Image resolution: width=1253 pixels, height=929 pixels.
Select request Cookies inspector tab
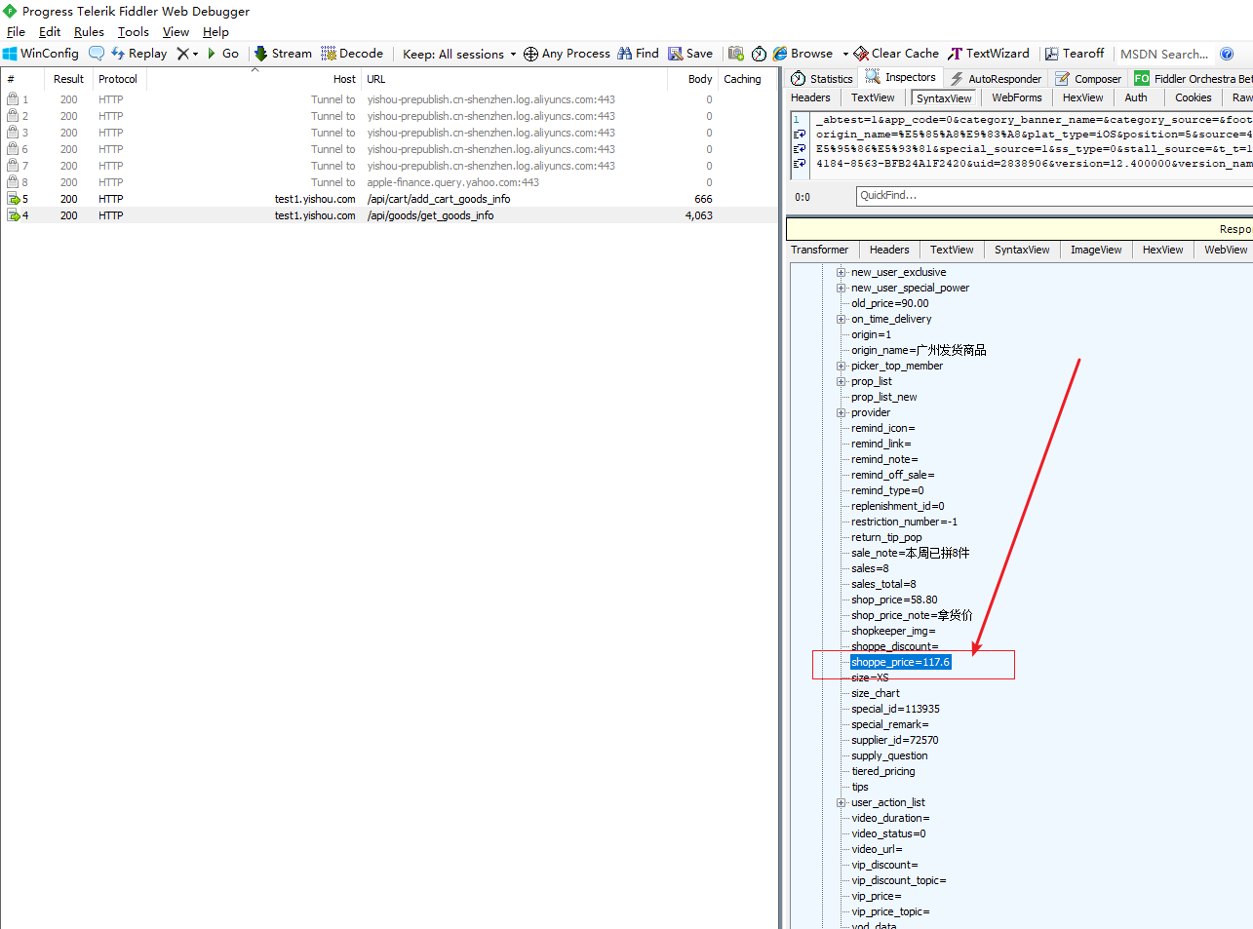click(x=1193, y=97)
